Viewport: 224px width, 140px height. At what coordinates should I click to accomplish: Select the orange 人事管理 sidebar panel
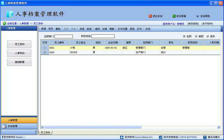click(x=19, y=120)
